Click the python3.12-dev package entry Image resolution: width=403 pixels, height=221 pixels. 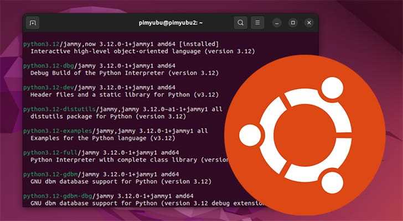tap(99, 88)
